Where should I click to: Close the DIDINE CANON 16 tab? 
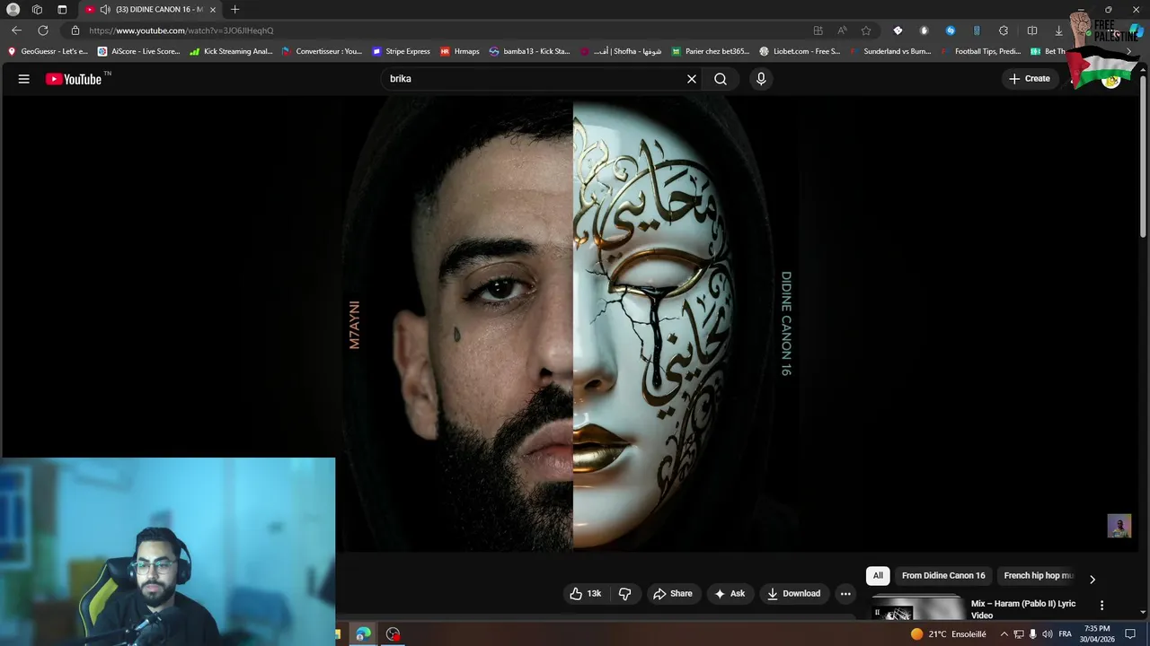click(x=213, y=9)
